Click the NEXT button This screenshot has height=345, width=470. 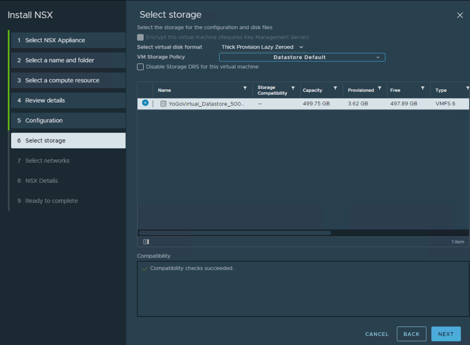[445, 334]
